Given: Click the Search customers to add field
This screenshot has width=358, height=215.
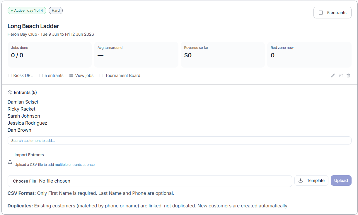Looking at the screenshot, I should click(x=179, y=140).
